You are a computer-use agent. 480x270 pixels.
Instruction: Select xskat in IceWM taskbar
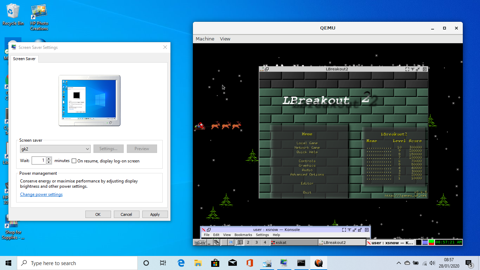[x=294, y=242]
